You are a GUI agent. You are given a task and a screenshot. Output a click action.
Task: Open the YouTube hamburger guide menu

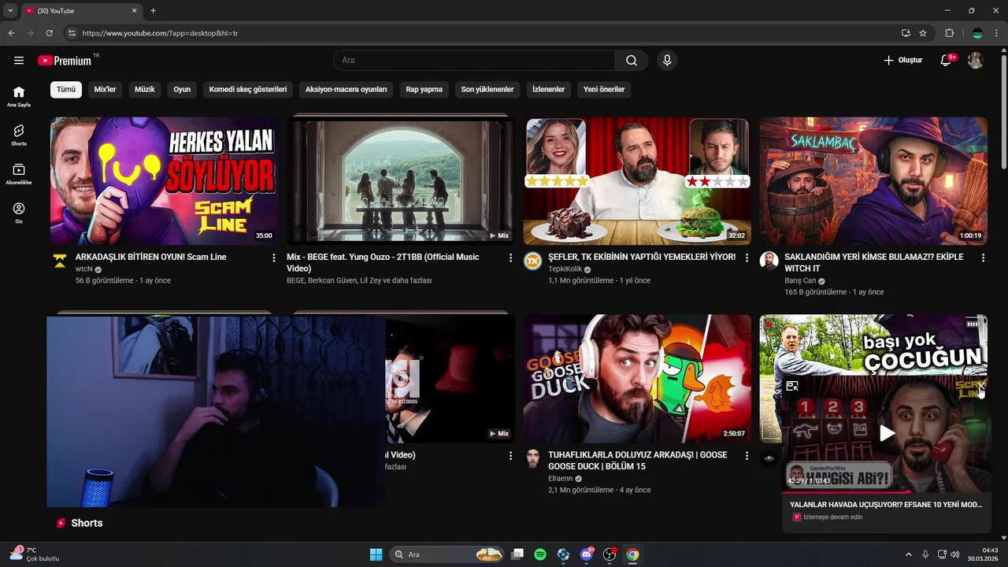19,61
